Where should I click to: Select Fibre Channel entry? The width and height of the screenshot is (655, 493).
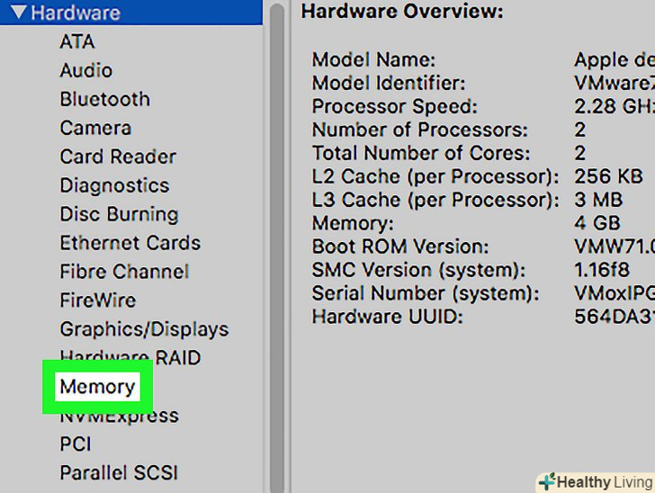coord(124,272)
